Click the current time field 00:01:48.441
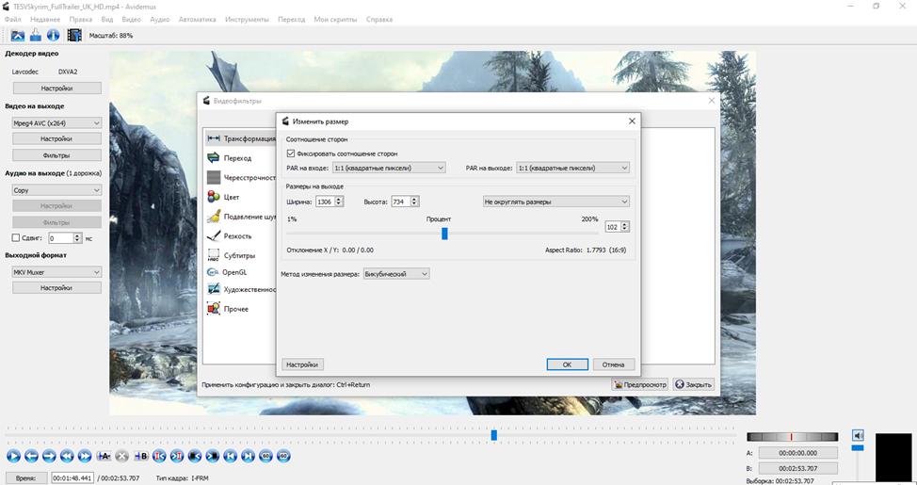The width and height of the screenshot is (917, 485). (72, 478)
